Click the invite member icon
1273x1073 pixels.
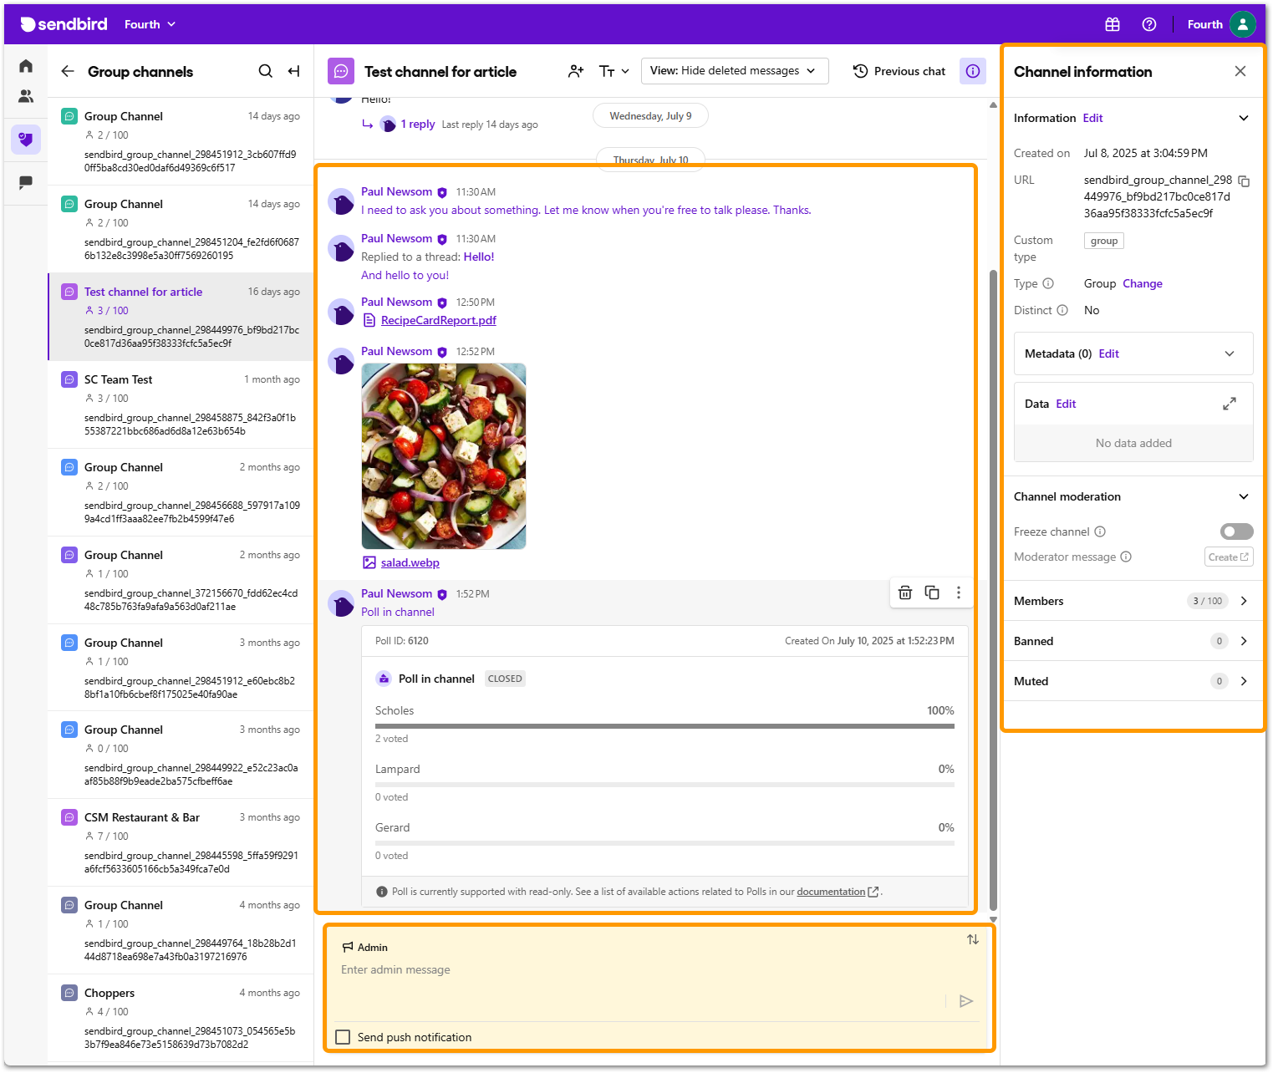coord(576,71)
